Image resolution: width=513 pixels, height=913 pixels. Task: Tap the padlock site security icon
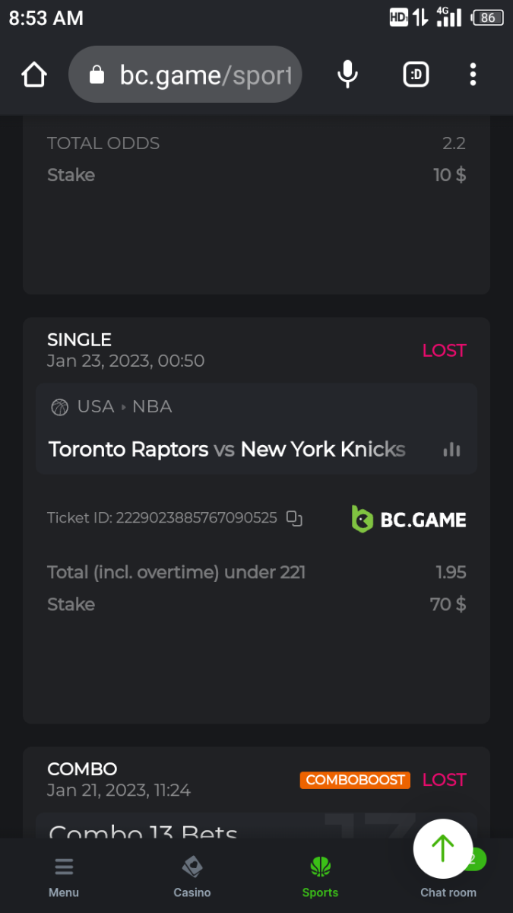(97, 75)
